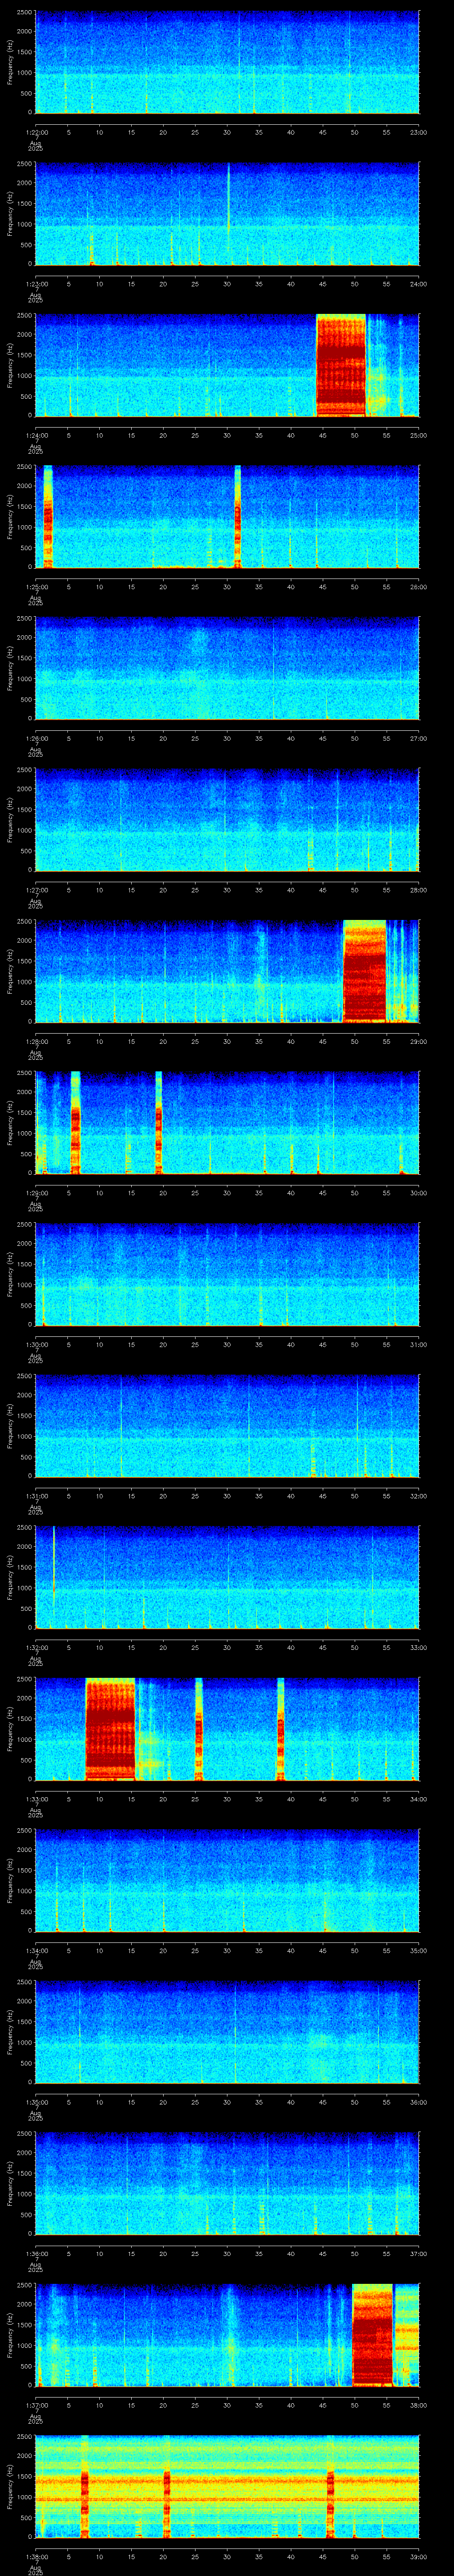Click the 1:32:00 start time label
Image resolution: width=454 pixels, height=2576 pixels.
(36, 1647)
